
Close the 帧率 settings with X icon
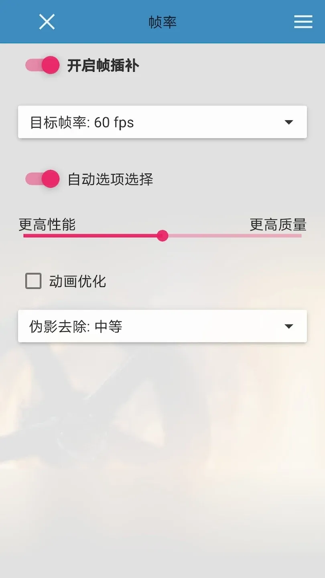click(47, 22)
